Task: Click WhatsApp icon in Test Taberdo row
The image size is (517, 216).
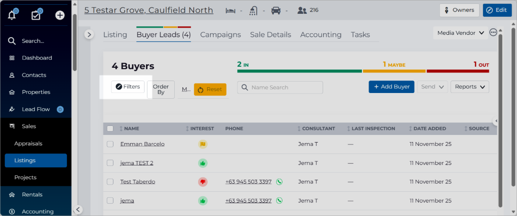Action: (x=279, y=182)
